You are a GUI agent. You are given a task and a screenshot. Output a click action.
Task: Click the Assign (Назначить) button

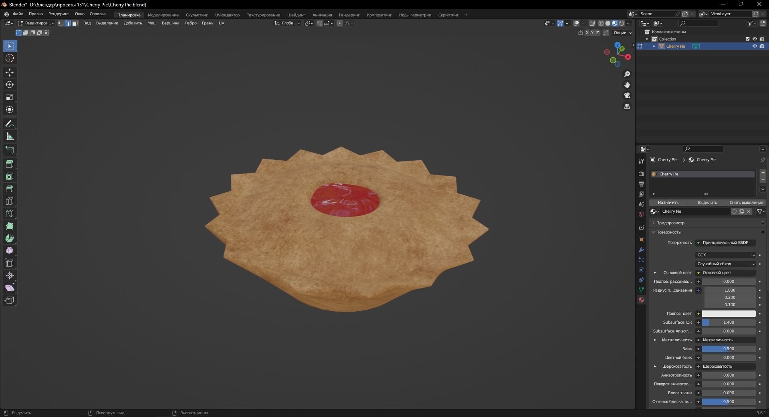coord(668,202)
